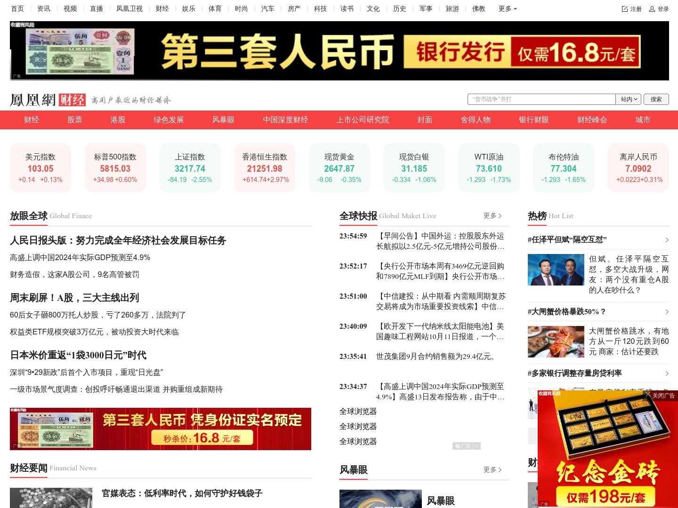Open 23:34:37 高盛上调中国GDP快报 item
678x508 pixels.
[x=440, y=391]
